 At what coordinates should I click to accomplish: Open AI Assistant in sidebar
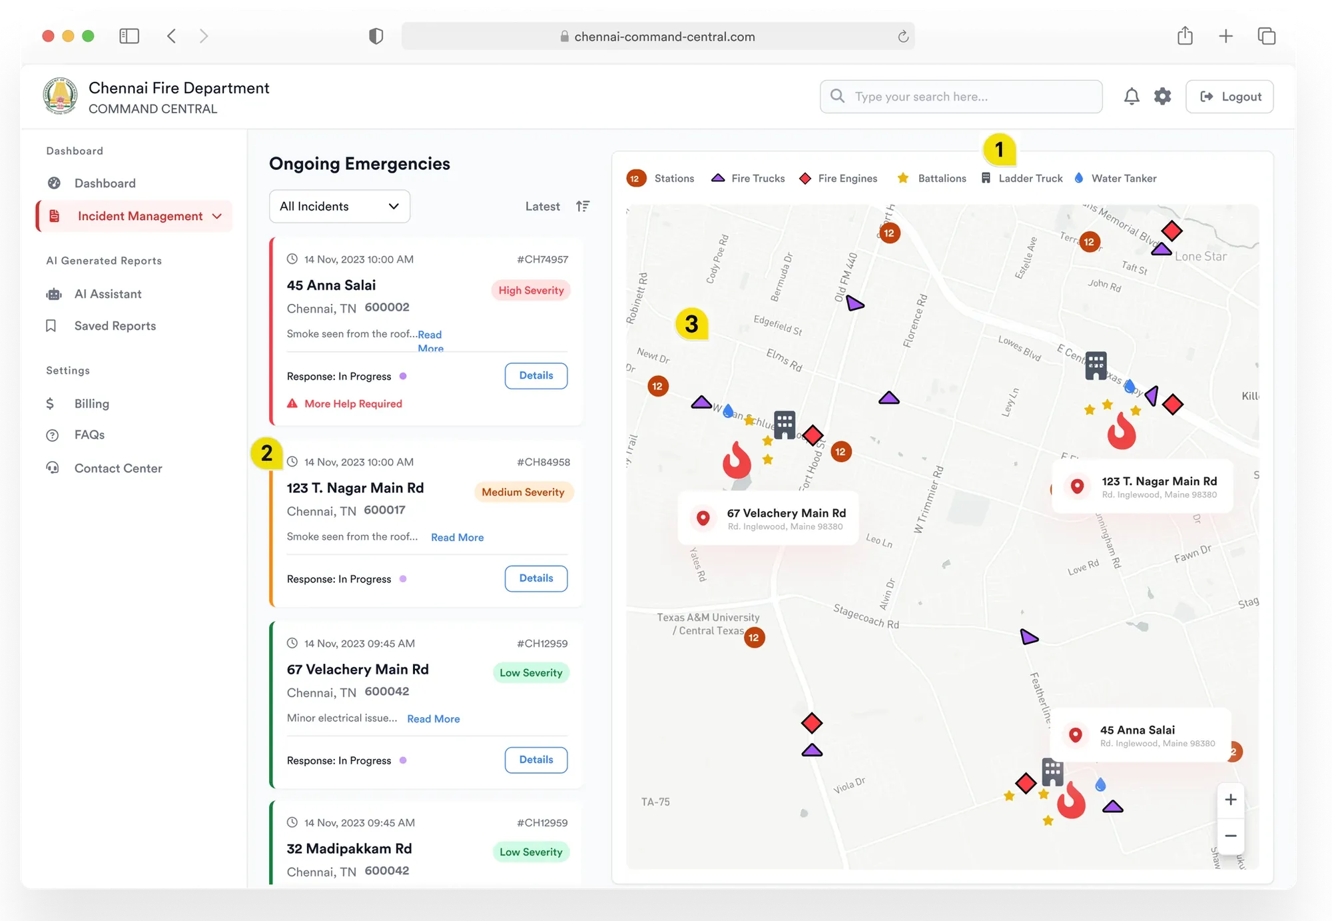coord(108,294)
